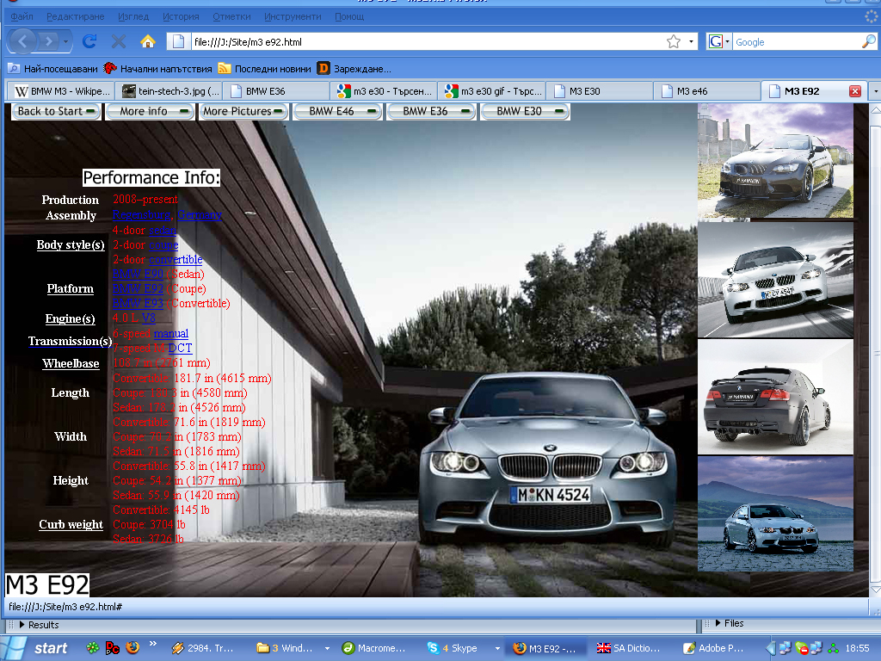Screen dimensions: 881x661
Task: Open the Отметки menu
Action: [x=231, y=16]
